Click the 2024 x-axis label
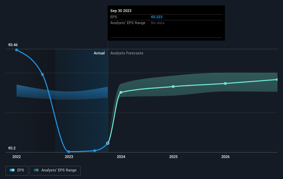Image resolution: width=283 pixels, height=179 pixels. pos(121,157)
